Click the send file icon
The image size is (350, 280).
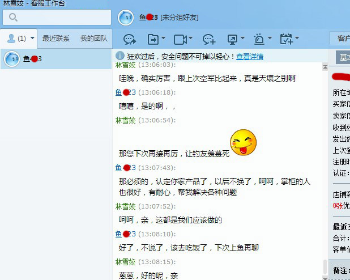[x=153, y=39]
